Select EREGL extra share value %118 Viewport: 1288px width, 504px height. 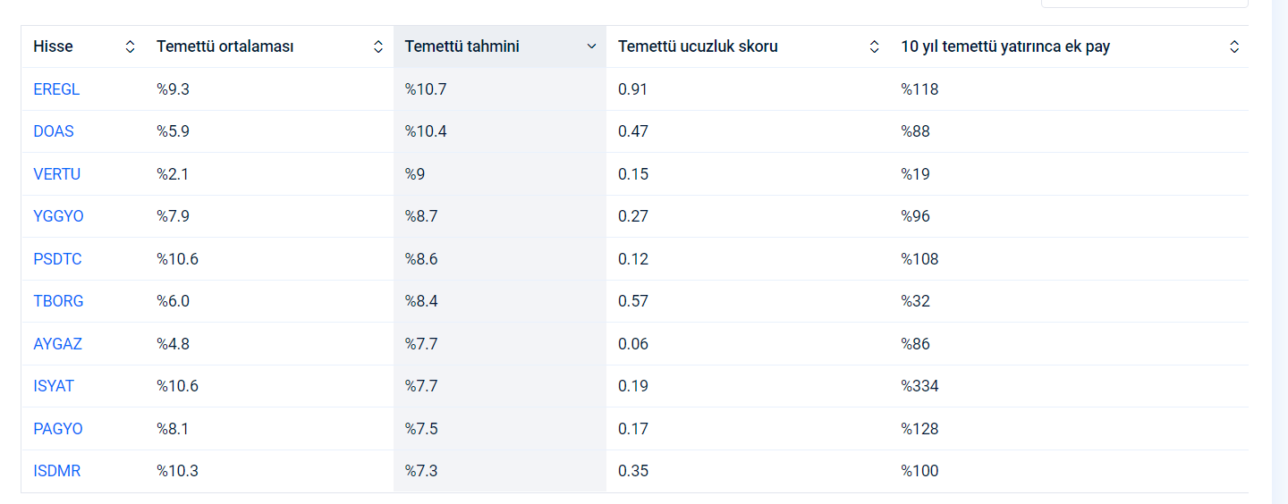pos(920,89)
